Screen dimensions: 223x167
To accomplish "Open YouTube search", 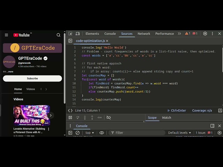I will pyautogui.click(x=58, y=35).
